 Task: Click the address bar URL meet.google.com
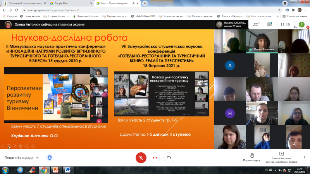pos(53,10)
